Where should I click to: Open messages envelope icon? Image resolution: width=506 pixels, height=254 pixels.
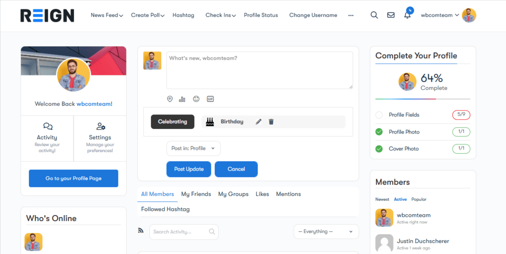coord(391,15)
